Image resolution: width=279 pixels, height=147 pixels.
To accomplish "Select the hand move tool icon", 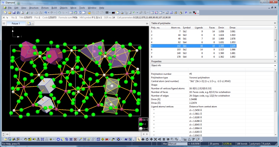I will [x=59, y=13].
